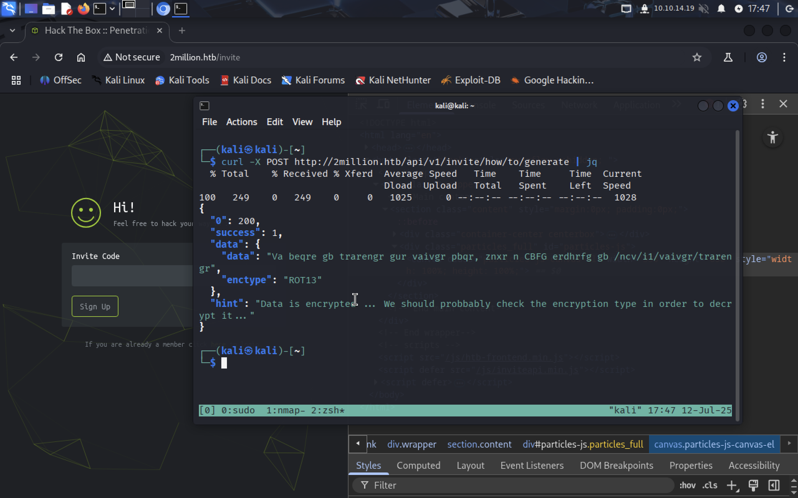Screen dimensions: 798x498
Task: Open the Exploit-DB bookmark
Action: tap(471, 80)
